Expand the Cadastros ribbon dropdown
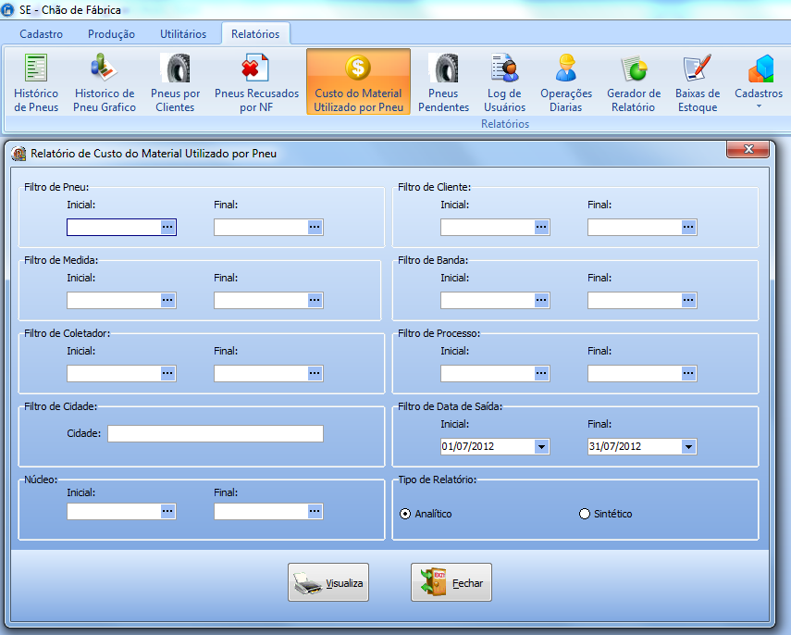This screenshot has height=635, width=791. pos(759,85)
